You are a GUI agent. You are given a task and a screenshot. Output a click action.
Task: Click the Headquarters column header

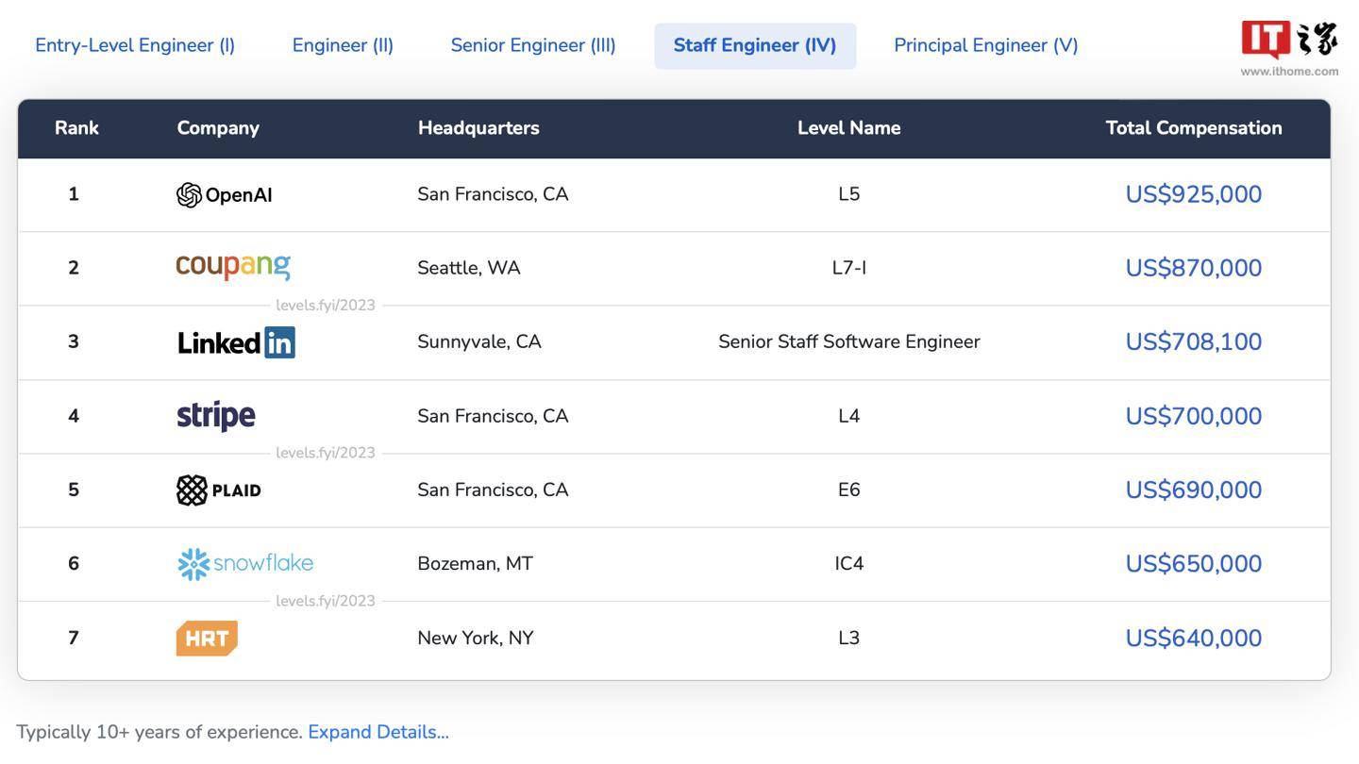point(478,128)
